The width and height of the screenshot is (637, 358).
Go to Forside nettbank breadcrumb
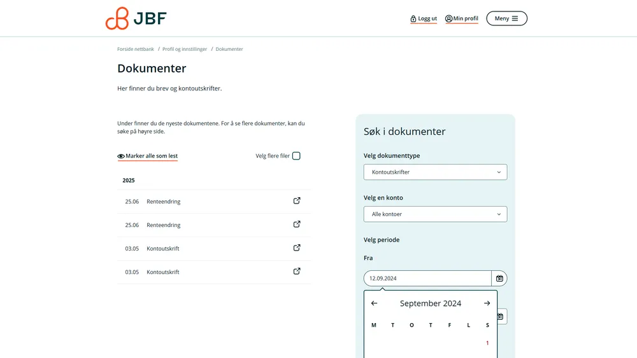(x=136, y=49)
